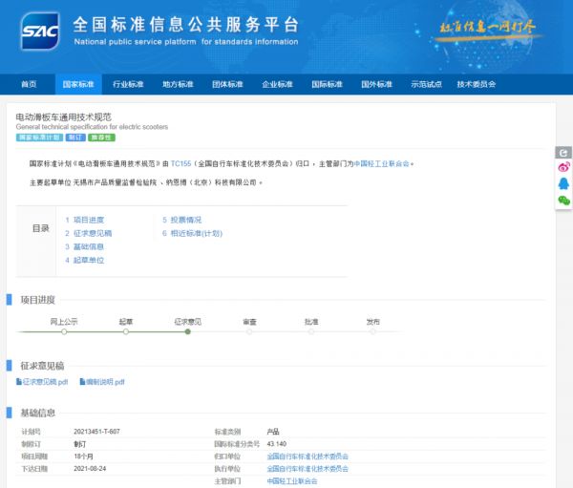Share to Weibo via sidebar icon
573x488 pixels.
point(563,168)
